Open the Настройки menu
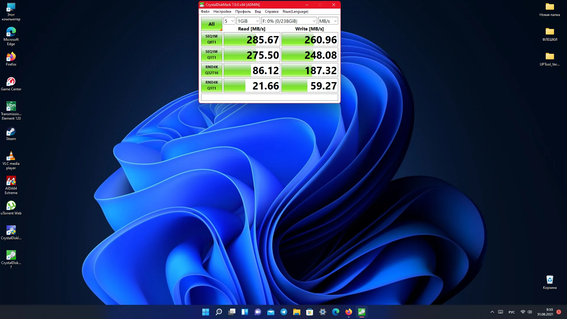The image size is (567, 319). coord(222,12)
